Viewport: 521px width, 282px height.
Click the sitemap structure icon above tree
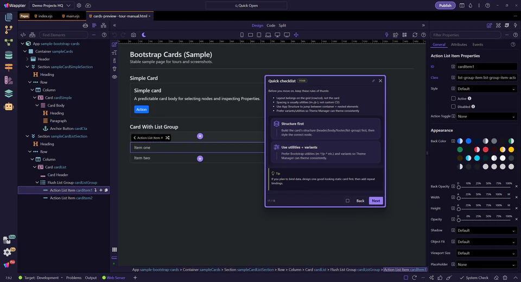point(104,25)
